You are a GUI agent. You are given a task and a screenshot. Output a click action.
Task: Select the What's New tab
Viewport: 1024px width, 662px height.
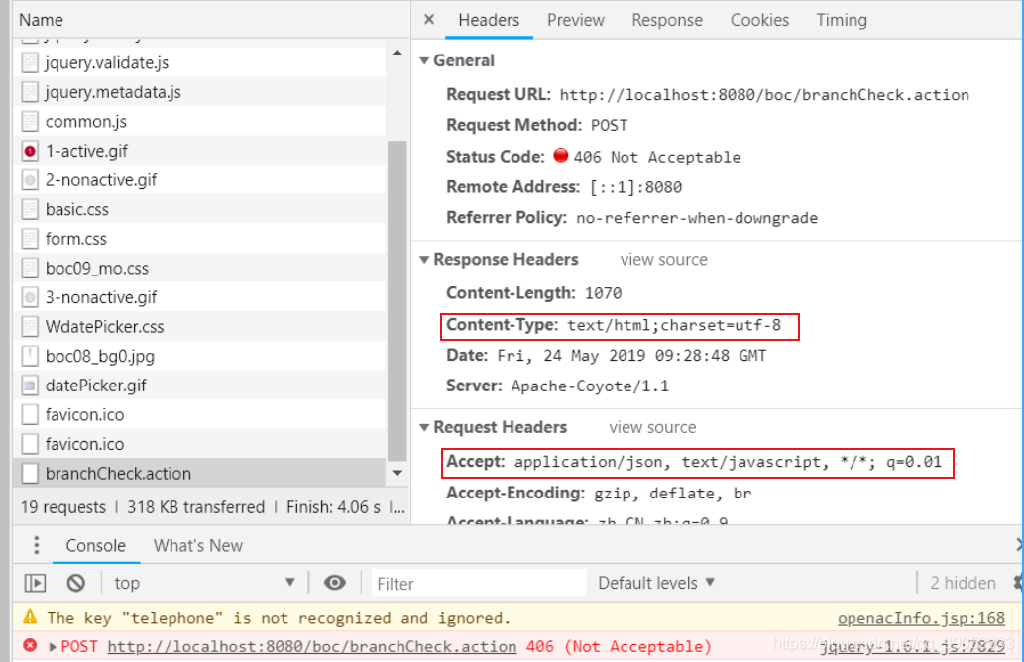pos(197,545)
